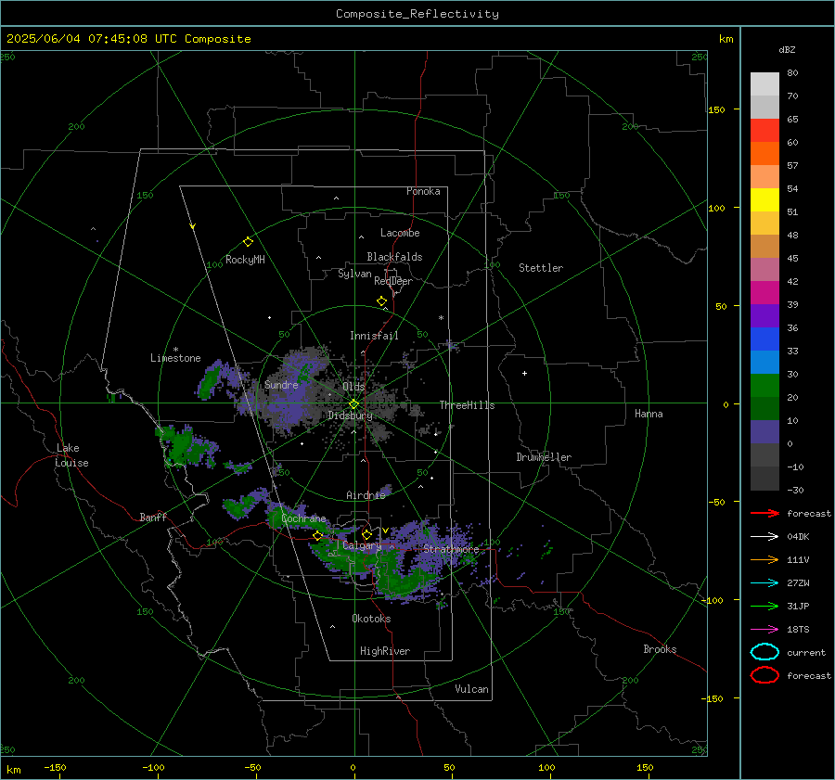Click the Strathmore label
Viewport: 835px width, 780px height.
click(x=451, y=549)
